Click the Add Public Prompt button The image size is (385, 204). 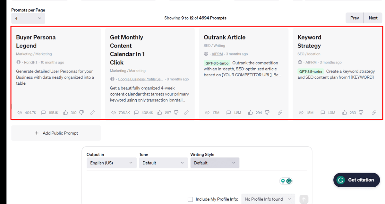click(56, 133)
